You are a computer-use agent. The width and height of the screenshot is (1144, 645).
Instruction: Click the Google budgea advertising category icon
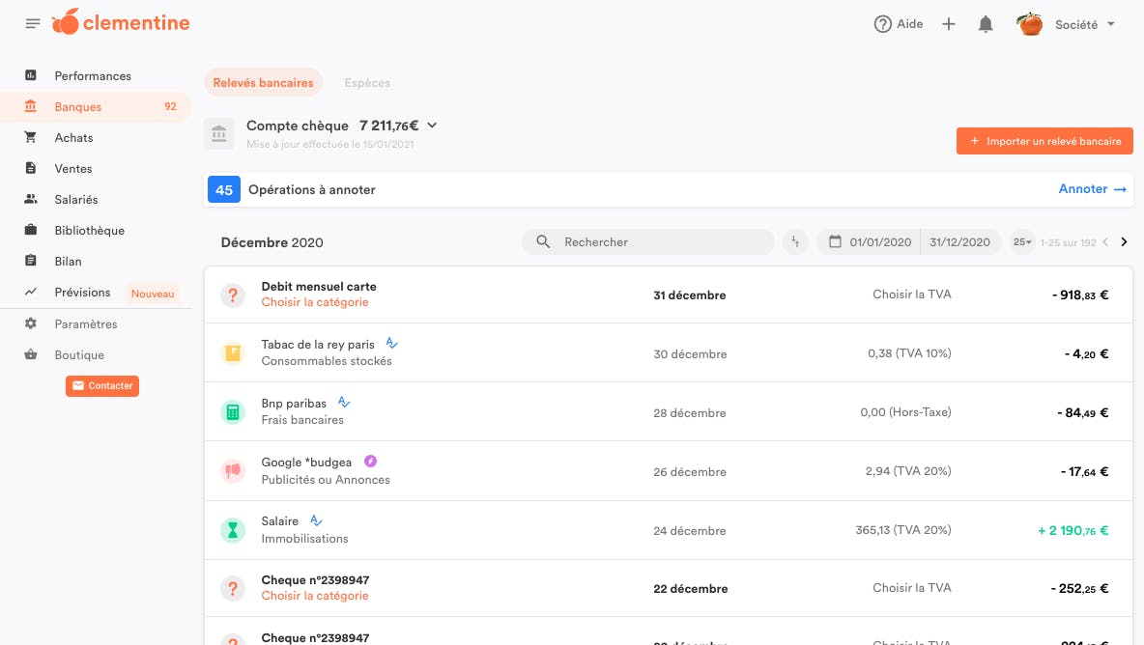pos(233,471)
